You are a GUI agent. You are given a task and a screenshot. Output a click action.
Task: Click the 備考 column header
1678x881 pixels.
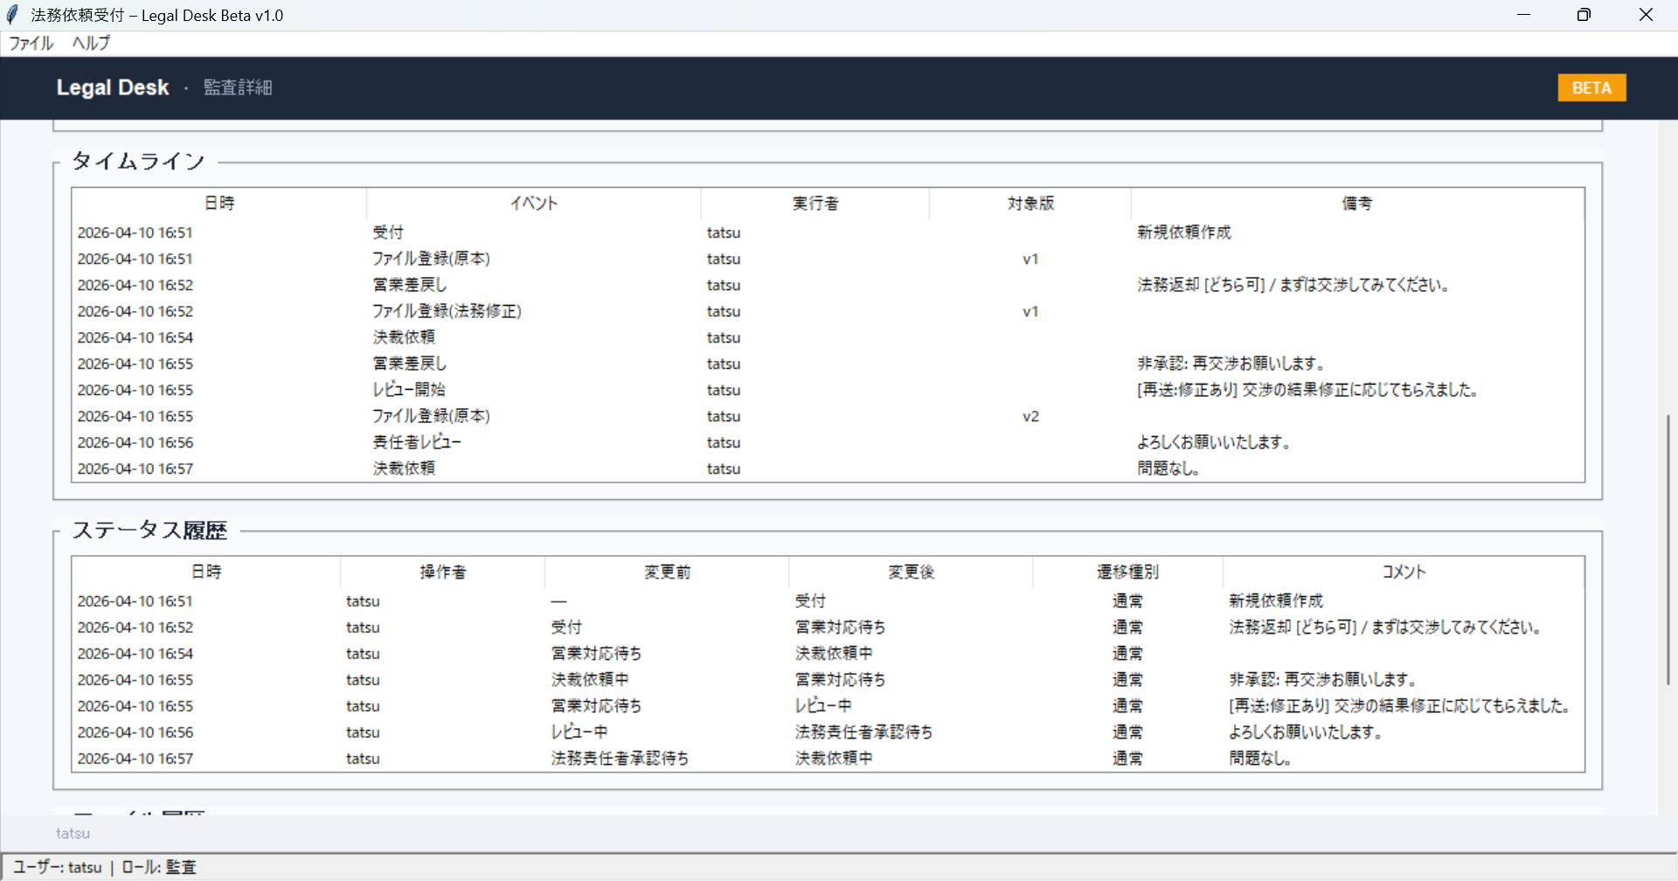(1357, 204)
